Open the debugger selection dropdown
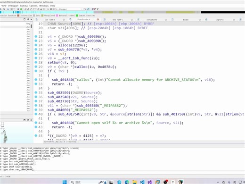 pos(69,9)
